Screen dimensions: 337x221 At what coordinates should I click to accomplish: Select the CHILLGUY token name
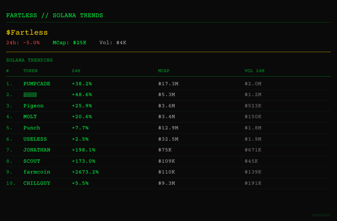37,183
